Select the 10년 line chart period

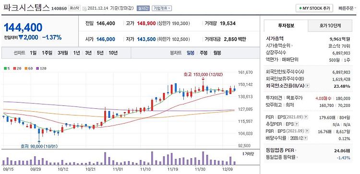pyautogui.click(x=113, y=53)
